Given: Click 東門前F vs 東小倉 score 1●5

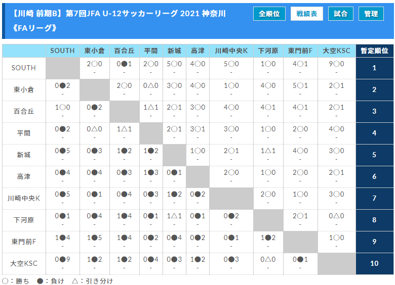Looking at the screenshot, I should click(95, 238).
